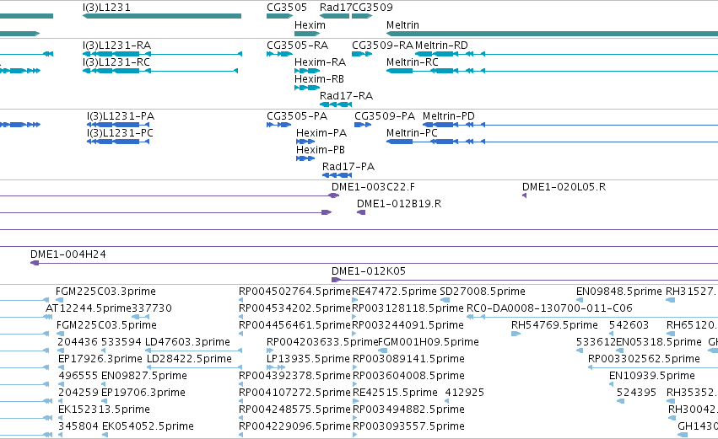This screenshot has width=718, height=439.
Task: Select the AT12244.5prime EST label
Action: click(89, 308)
